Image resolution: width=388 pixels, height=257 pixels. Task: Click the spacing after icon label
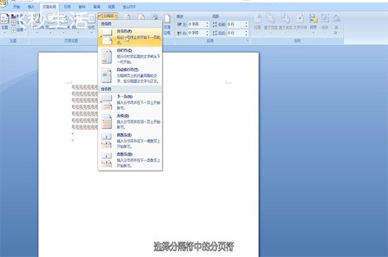(219, 33)
